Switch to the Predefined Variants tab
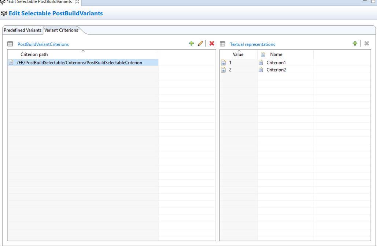 click(x=22, y=30)
